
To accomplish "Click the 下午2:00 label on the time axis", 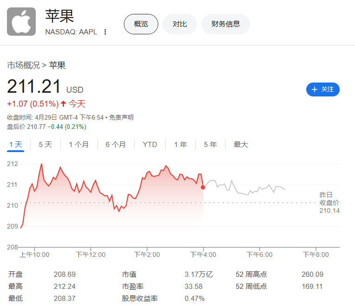I will [147, 255].
